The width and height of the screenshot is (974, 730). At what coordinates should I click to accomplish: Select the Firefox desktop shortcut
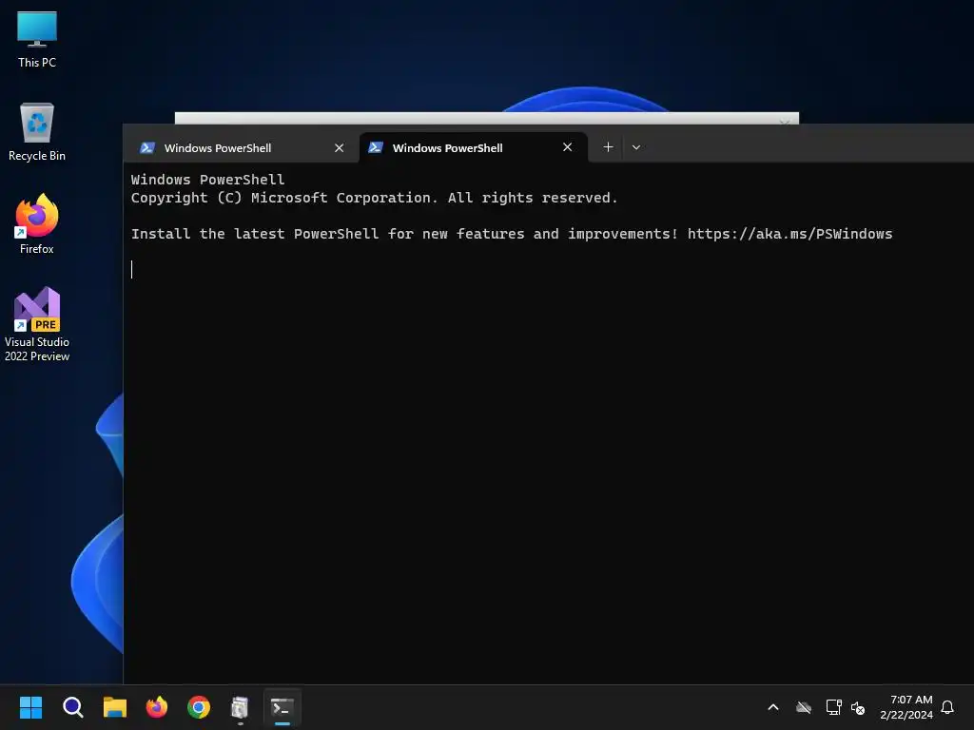[37, 224]
